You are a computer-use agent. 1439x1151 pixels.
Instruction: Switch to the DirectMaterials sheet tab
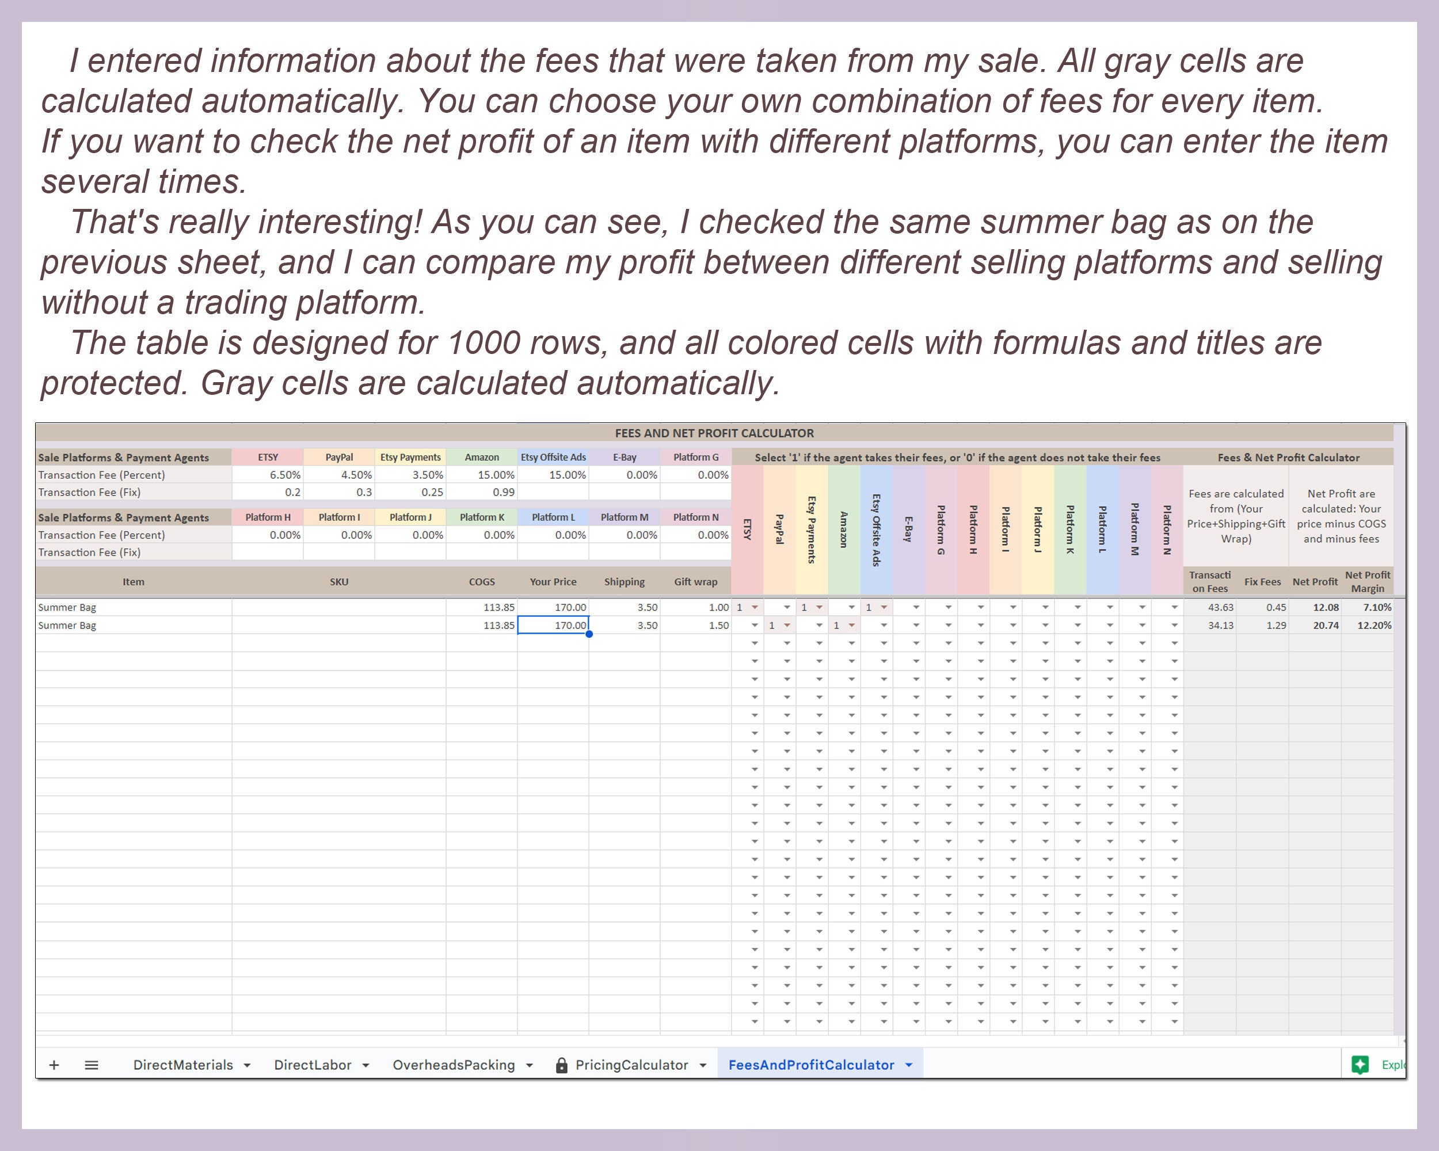tap(183, 1065)
